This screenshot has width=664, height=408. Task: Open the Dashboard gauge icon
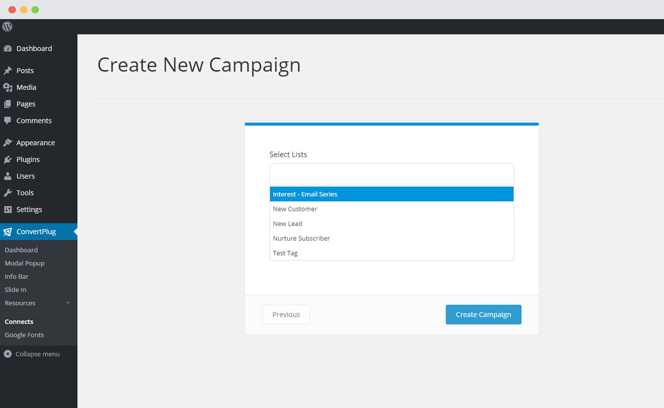click(8, 49)
